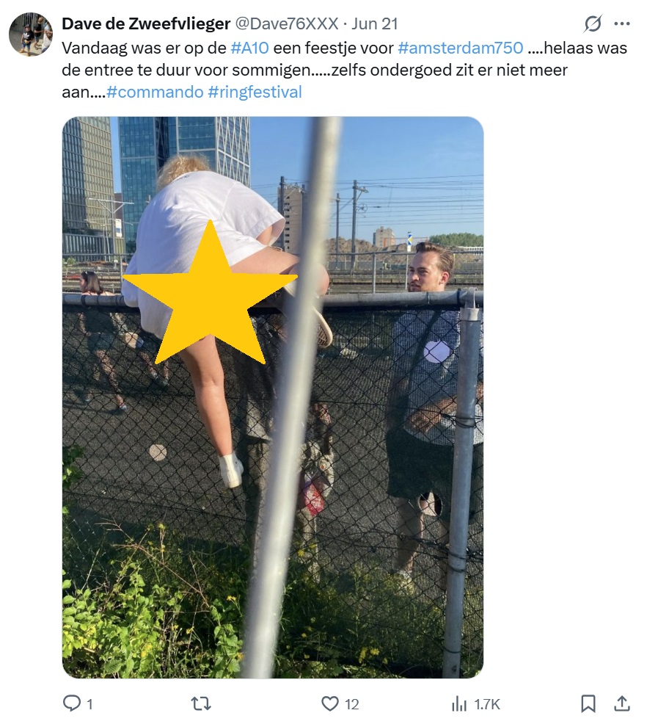
Task: Click the reply speech bubble icon
Action: (71, 703)
